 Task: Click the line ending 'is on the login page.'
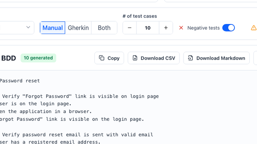coord(36,104)
